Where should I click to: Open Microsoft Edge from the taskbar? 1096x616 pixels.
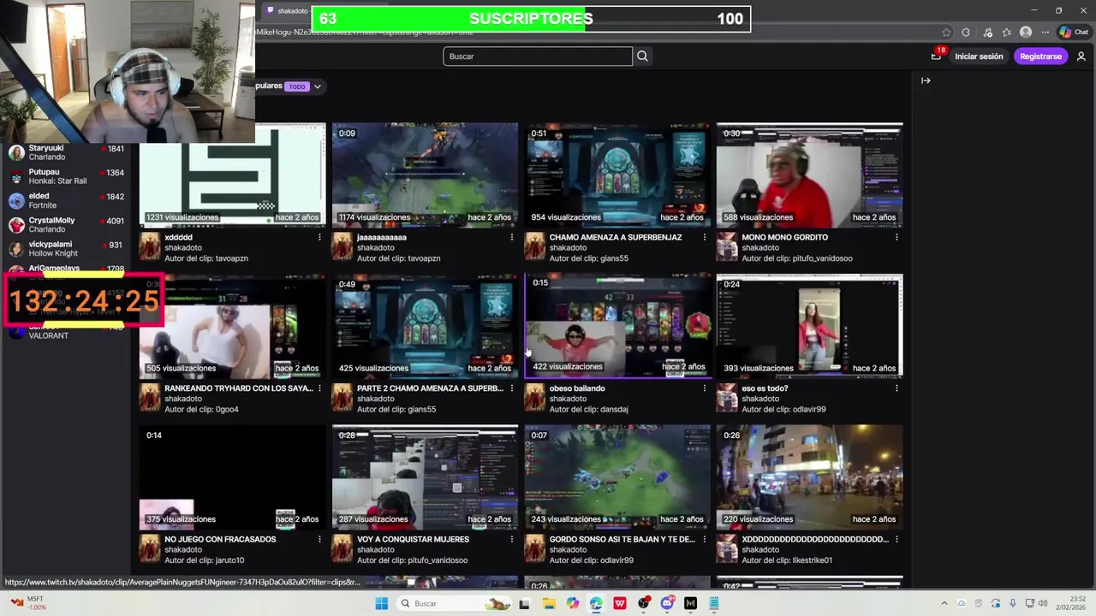pyautogui.click(x=596, y=603)
